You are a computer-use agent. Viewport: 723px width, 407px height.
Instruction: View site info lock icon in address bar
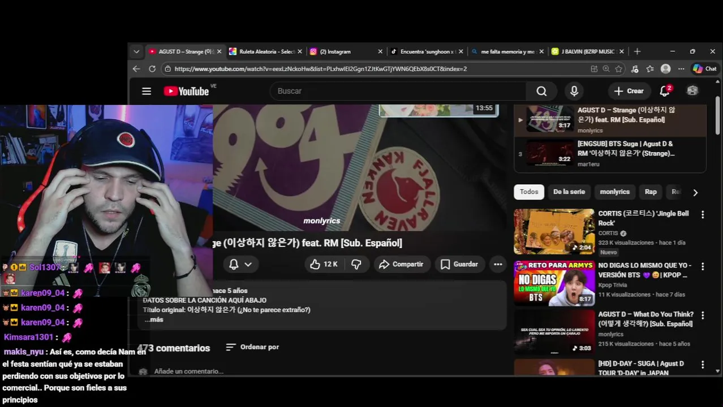click(x=167, y=69)
